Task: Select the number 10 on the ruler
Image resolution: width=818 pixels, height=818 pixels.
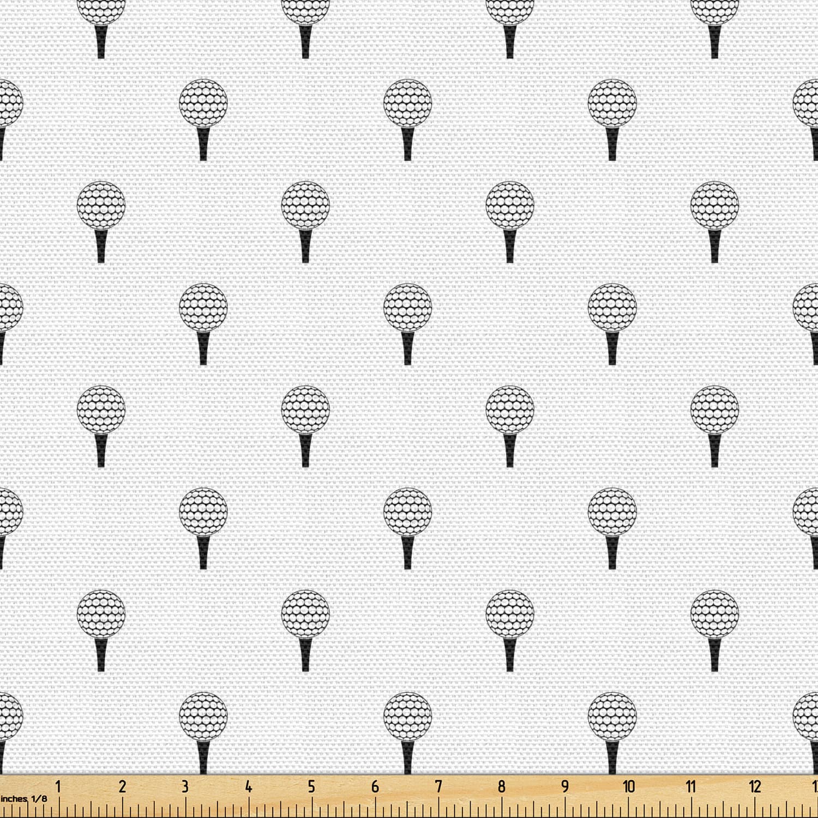Action: pyautogui.click(x=629, y=786)
